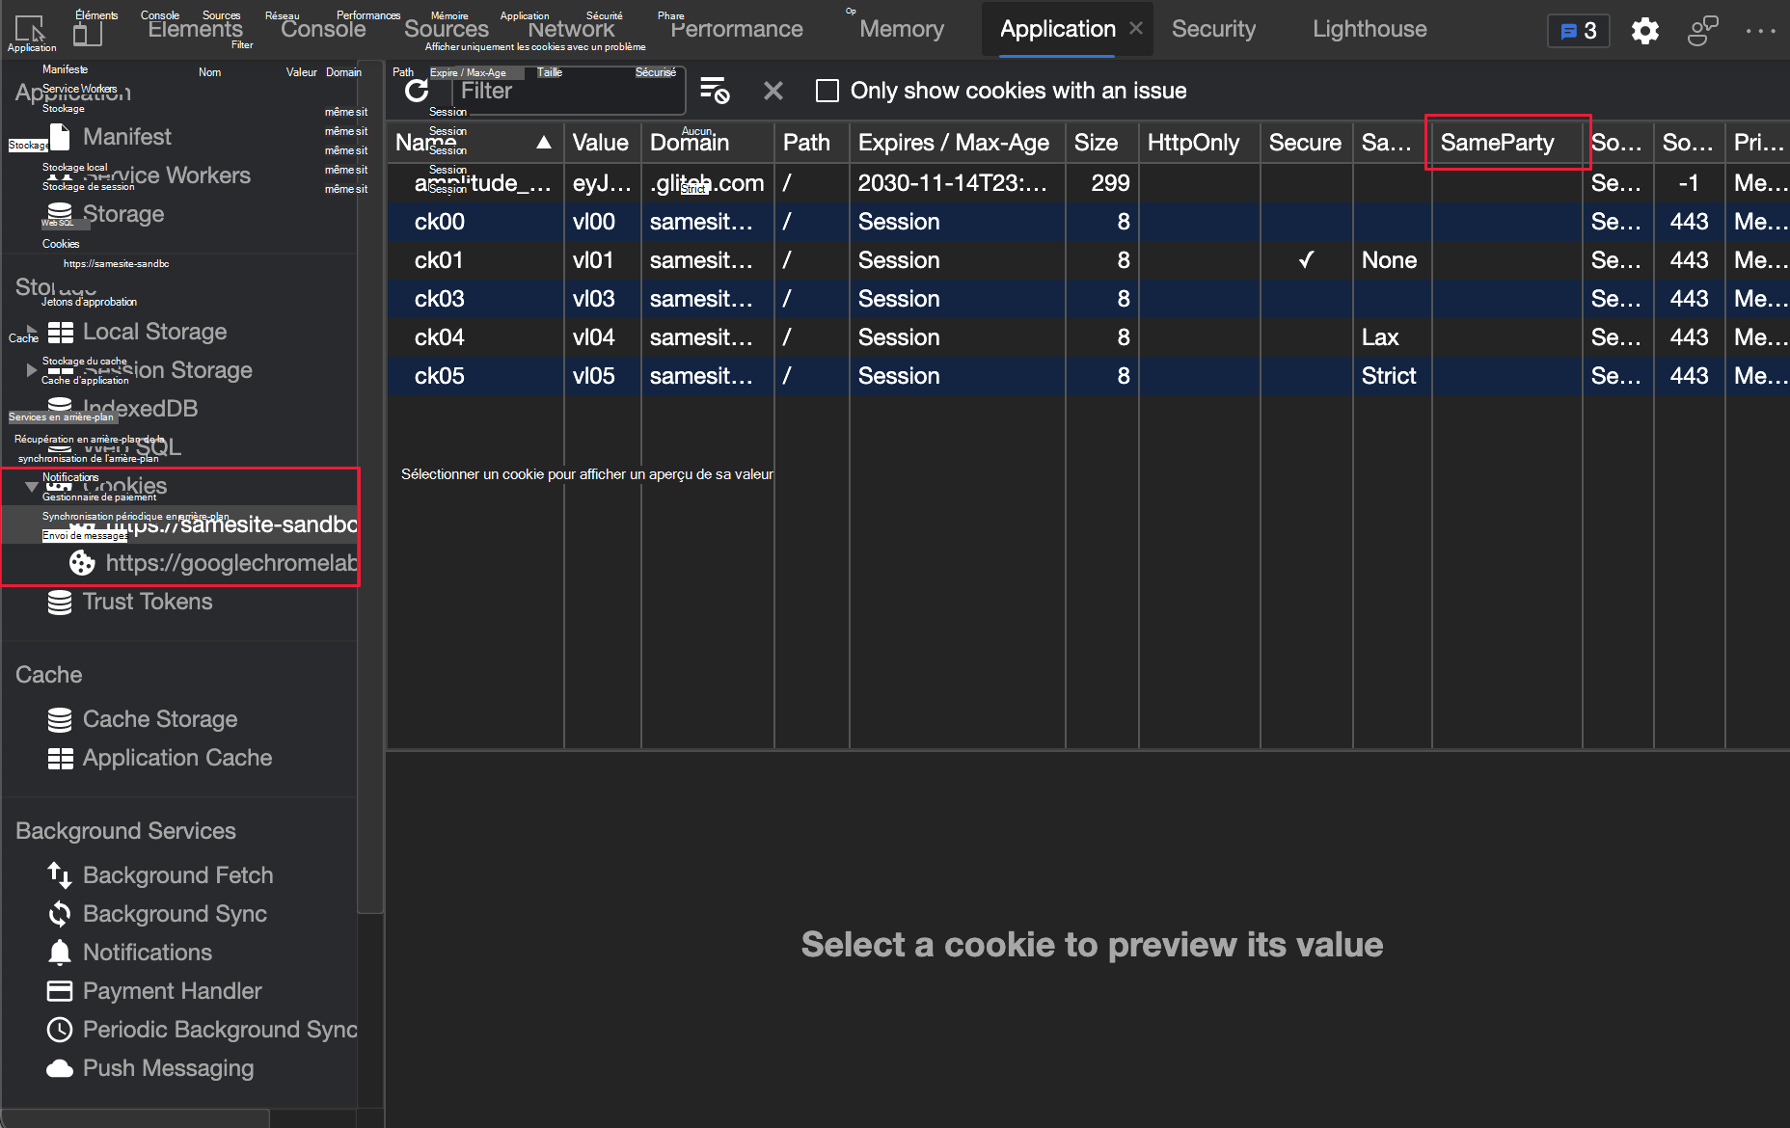
Task: Switch to the Console tab
Action: click(x=324, y=29)
